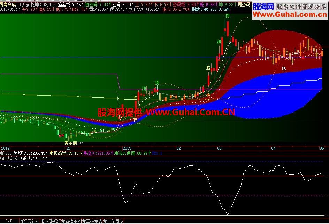Click the low price 低7.73

pos(63,10)
